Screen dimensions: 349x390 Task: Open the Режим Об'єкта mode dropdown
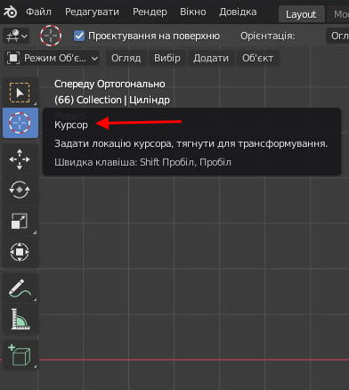click(x=53, y=58)
